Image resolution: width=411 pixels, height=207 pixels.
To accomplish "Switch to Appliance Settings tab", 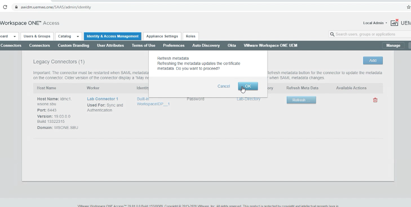I will coord(162,36).
